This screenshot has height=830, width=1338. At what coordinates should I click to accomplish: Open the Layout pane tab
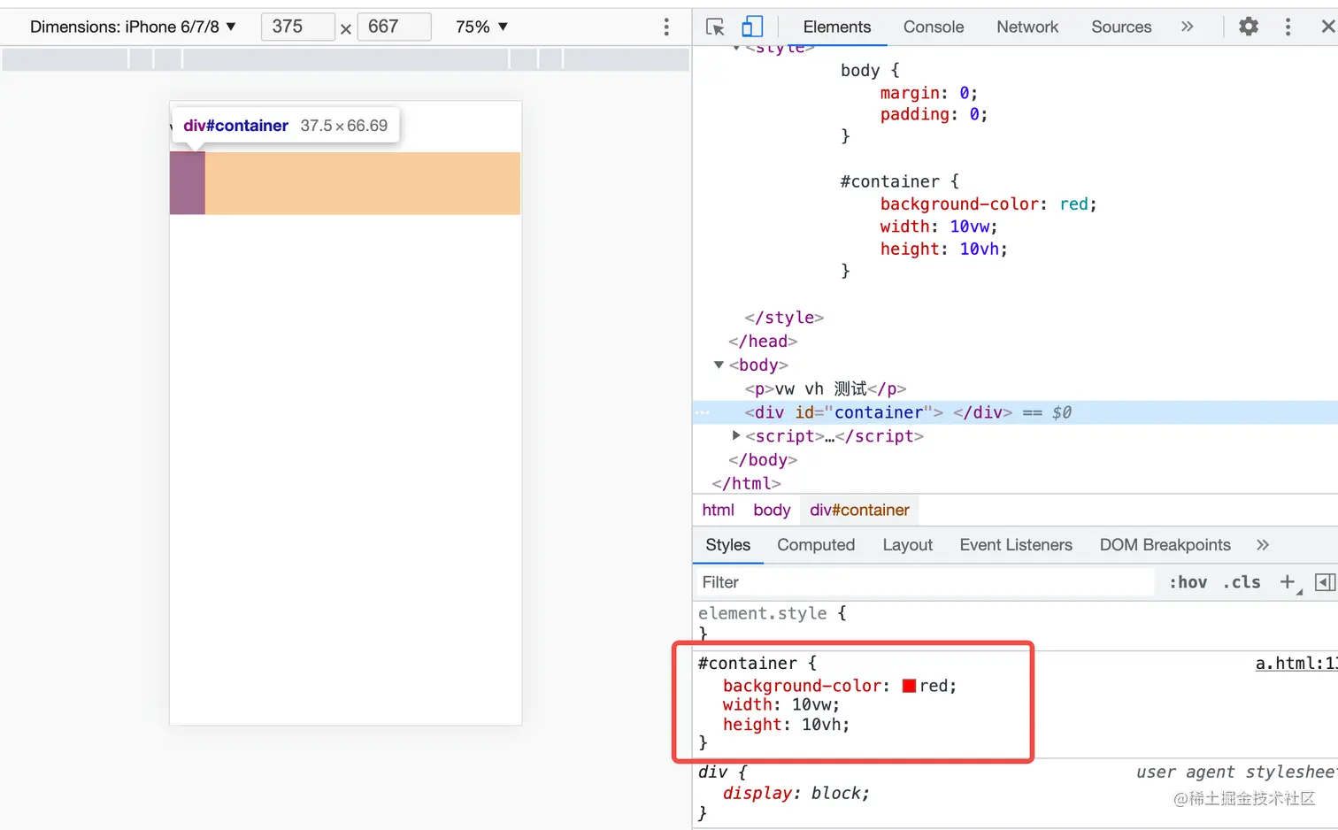coord(907,545)
